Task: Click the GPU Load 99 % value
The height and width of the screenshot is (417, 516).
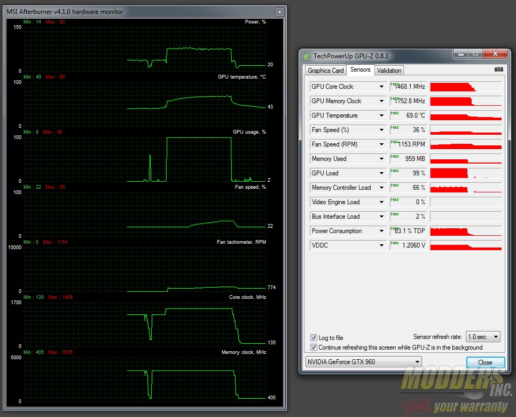Action: pos(409,173)
